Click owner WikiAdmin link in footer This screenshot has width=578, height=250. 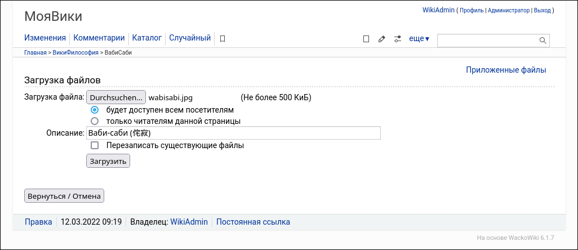click(x=189, y=222)
